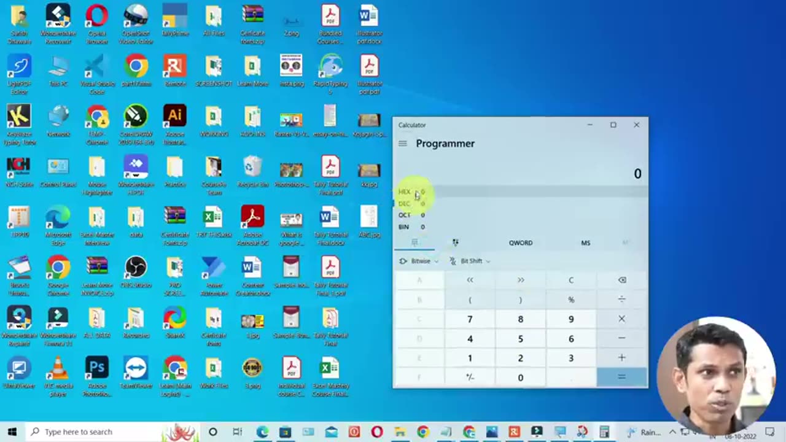Select the HEX number base
Screen dimensions: 786x442
520,192
